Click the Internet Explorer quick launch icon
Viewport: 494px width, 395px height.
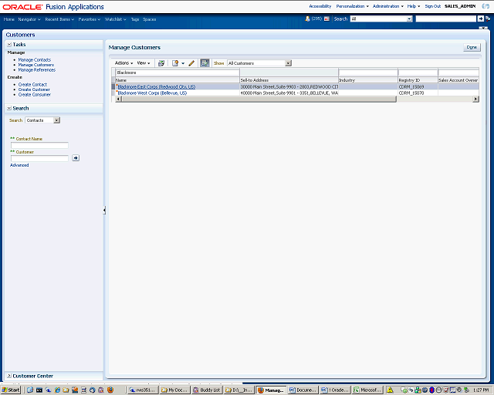[x=57, y=390]
